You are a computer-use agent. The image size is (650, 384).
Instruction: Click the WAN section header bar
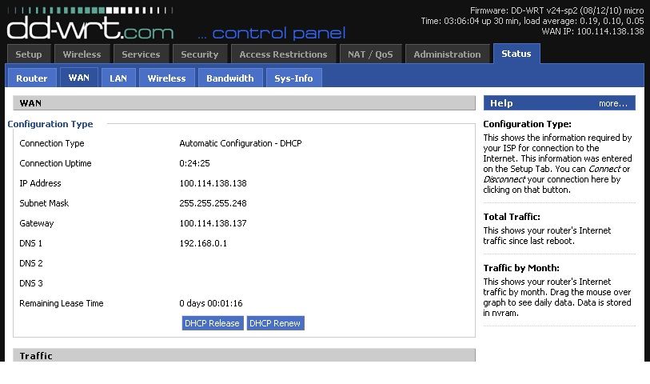pos(244,103)
